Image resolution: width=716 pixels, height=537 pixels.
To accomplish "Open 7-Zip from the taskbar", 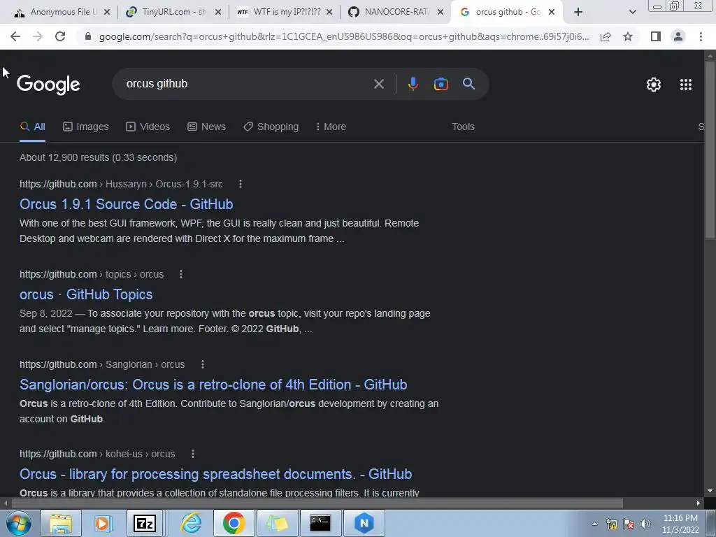I will pyautogui.click(x=145, y=523).
